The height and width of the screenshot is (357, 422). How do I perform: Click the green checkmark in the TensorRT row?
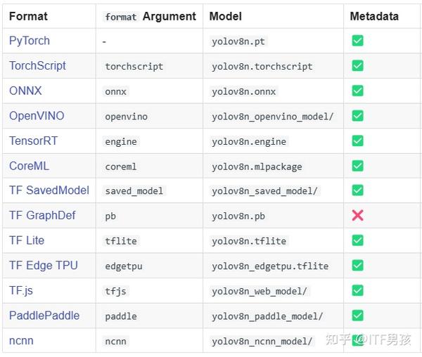tap(357, 141)
